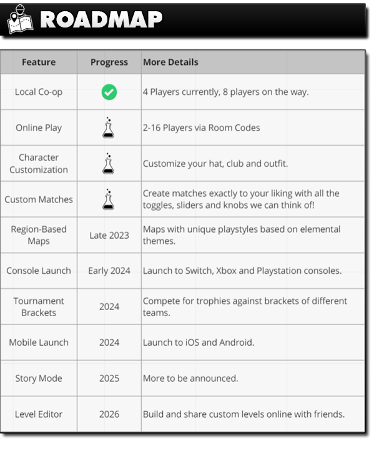Image resolution: width=379 pixels, height=450 pixels.
Task: Select the Feature column header
Action: pyautogui.click(x=39, y=62)
